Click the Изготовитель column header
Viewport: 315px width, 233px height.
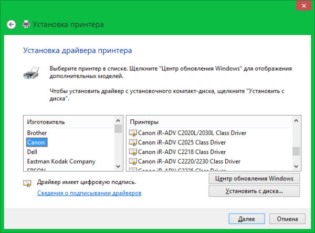click(46, 122)
